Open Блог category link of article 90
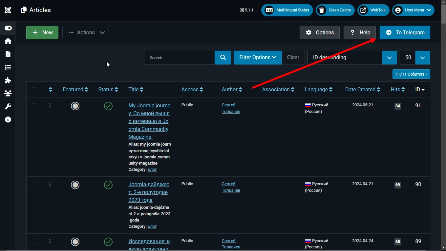The width and height of the screenshot is (446, 251). click(152, 226)
